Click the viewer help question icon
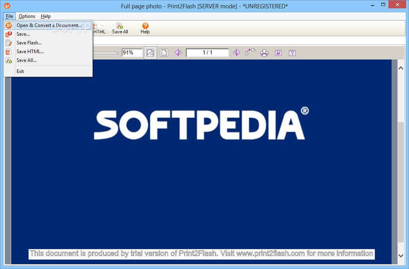This screenshot has height=269, width=409. coord(292,53)
